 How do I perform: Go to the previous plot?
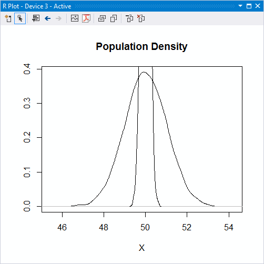tap(47, 18)
